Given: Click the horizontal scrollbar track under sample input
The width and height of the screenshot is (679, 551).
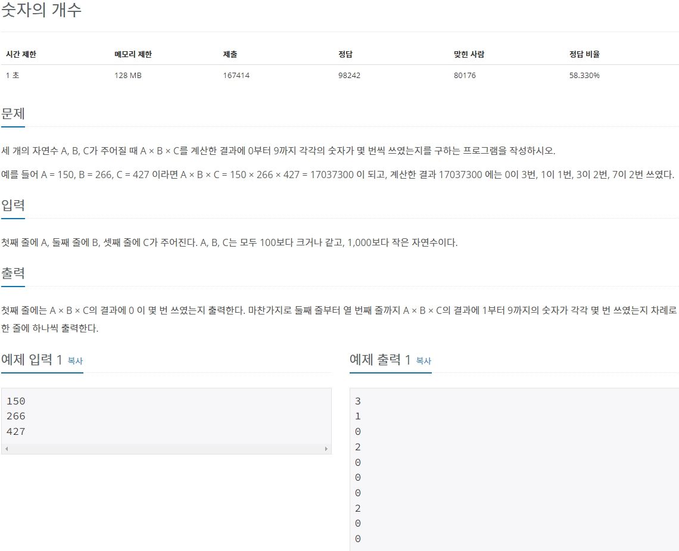Looking at the screenshot, I should pos(166,449).
